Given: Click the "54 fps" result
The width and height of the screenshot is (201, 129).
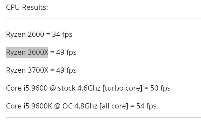Looking at the screenshot, I should point(146,106).
